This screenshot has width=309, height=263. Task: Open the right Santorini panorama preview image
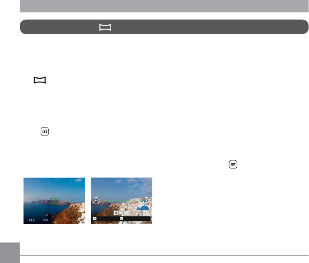point(122,201)
